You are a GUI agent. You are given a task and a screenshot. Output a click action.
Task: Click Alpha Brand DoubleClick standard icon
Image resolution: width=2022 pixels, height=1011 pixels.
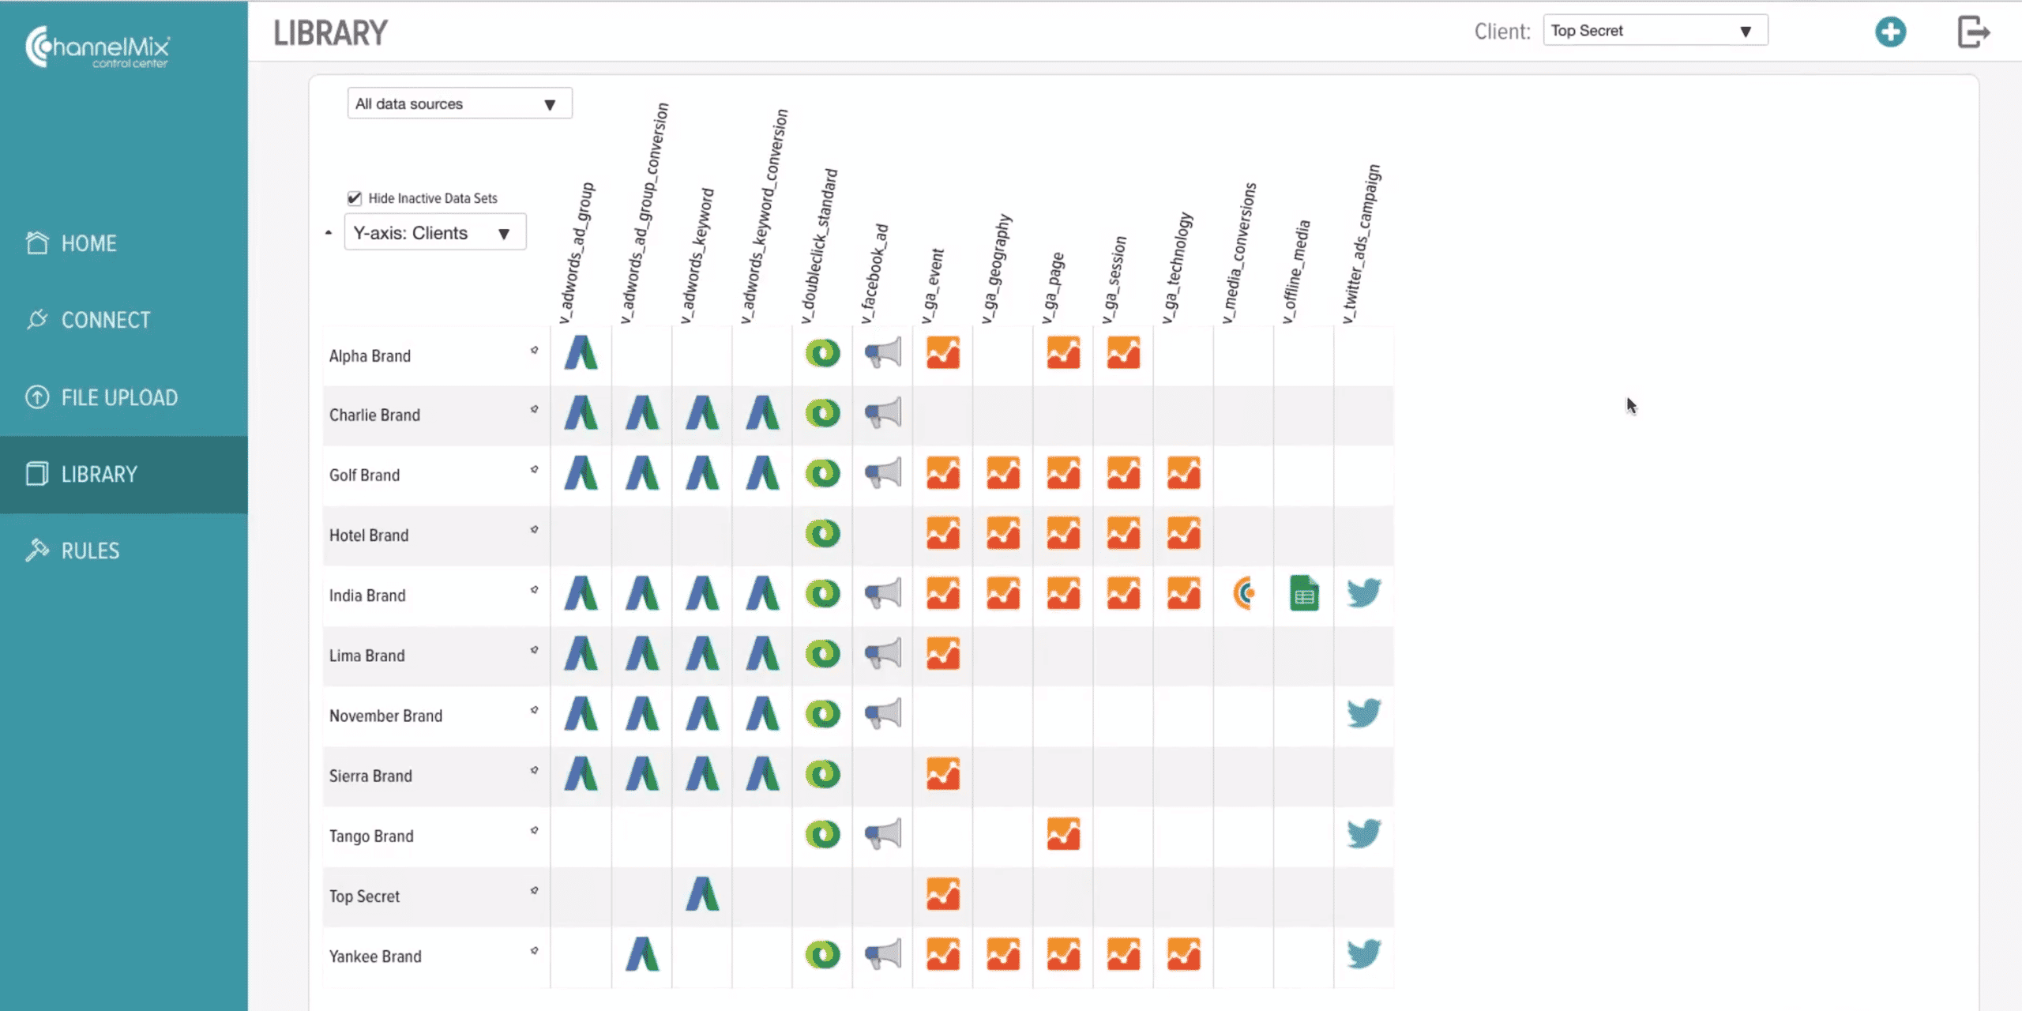point(822,353)
